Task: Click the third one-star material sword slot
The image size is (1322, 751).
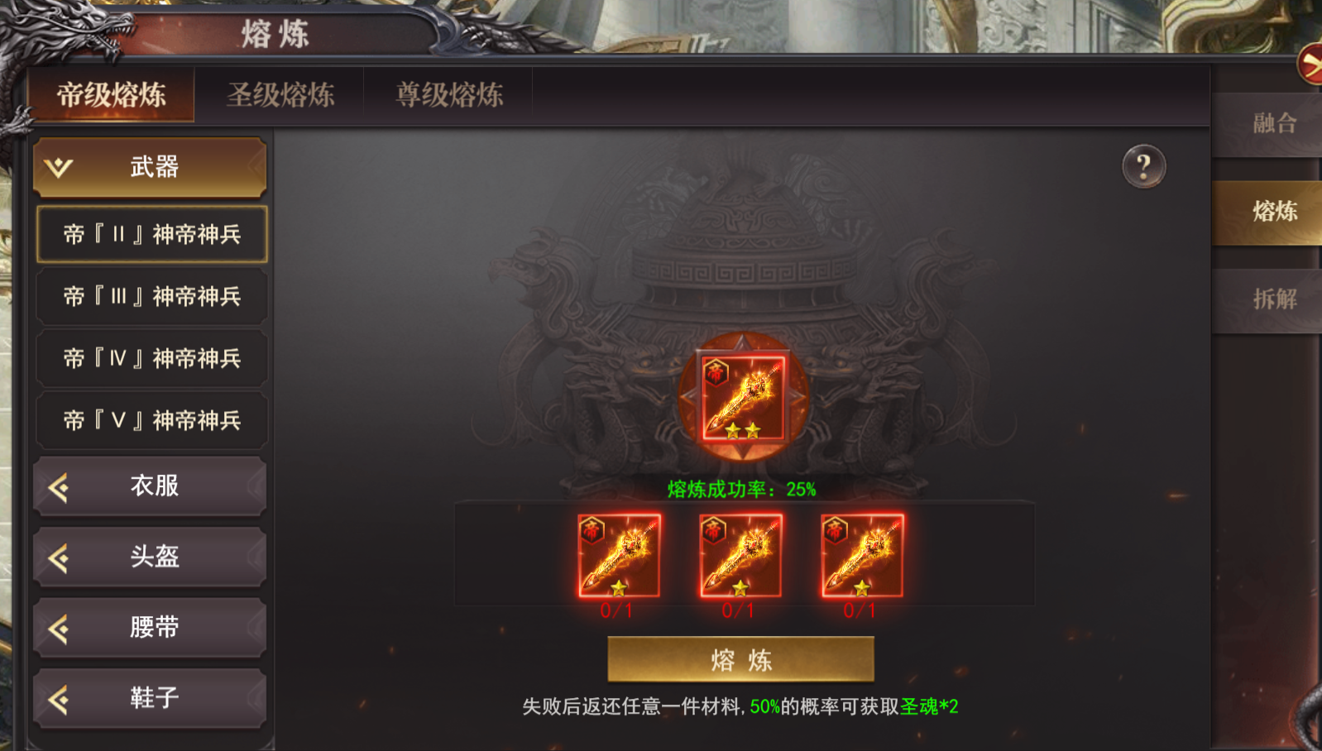Action: (862, 556)
